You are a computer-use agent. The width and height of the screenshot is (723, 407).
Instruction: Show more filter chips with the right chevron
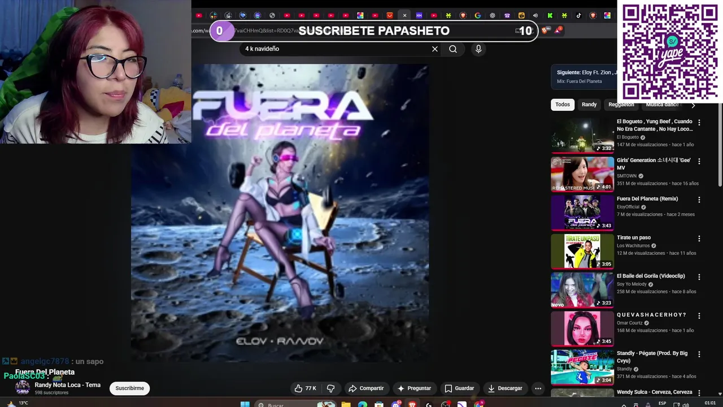click(693, 105)
